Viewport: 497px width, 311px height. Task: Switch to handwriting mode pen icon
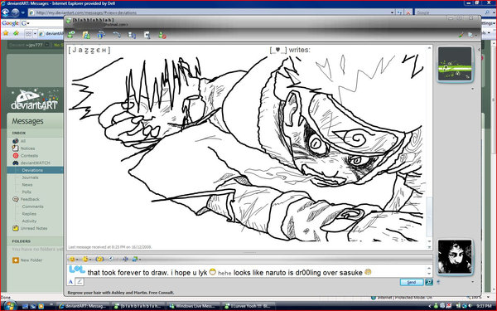80,281
